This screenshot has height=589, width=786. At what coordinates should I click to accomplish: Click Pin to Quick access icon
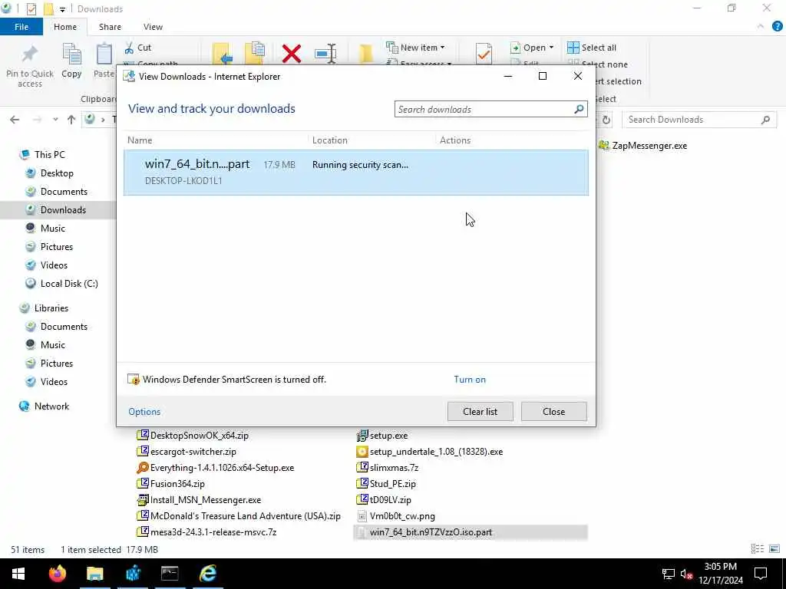click(30, 54)
